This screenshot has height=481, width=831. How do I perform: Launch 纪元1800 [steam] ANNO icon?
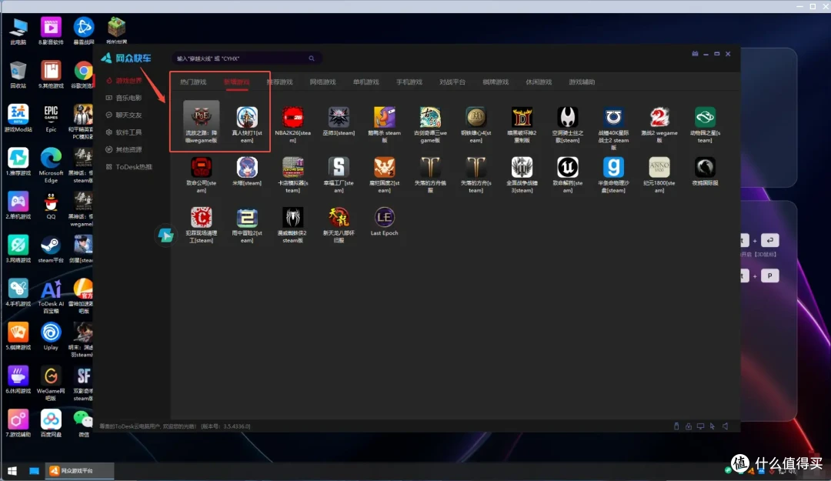coord(659,167)
